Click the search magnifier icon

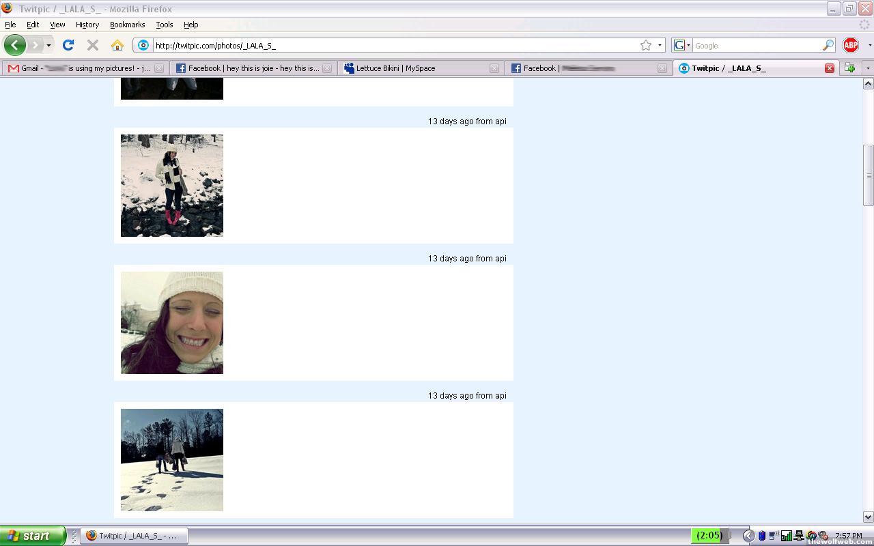[x=828, y=45]
